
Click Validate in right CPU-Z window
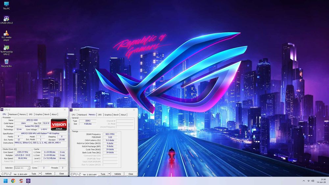pyautogui.click(x=117, y=174)
